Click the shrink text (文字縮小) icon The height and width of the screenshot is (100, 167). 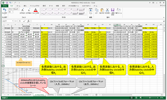(29, 10)
